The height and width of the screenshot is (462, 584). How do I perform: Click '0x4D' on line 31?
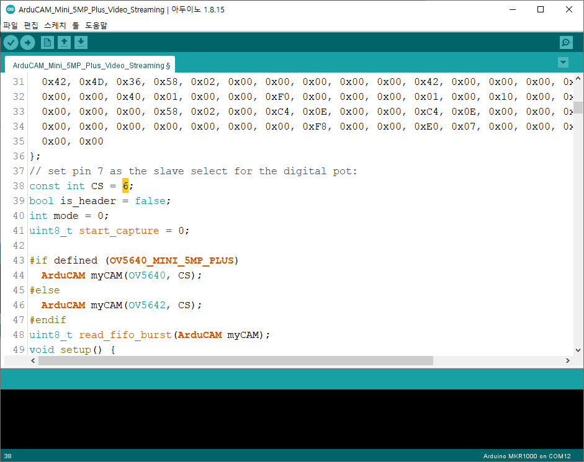pos(91,81)
